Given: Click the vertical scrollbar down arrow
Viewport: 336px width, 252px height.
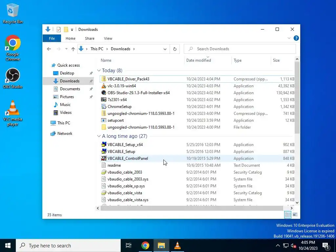Looking at the screenshot, I should click(297, 203).
